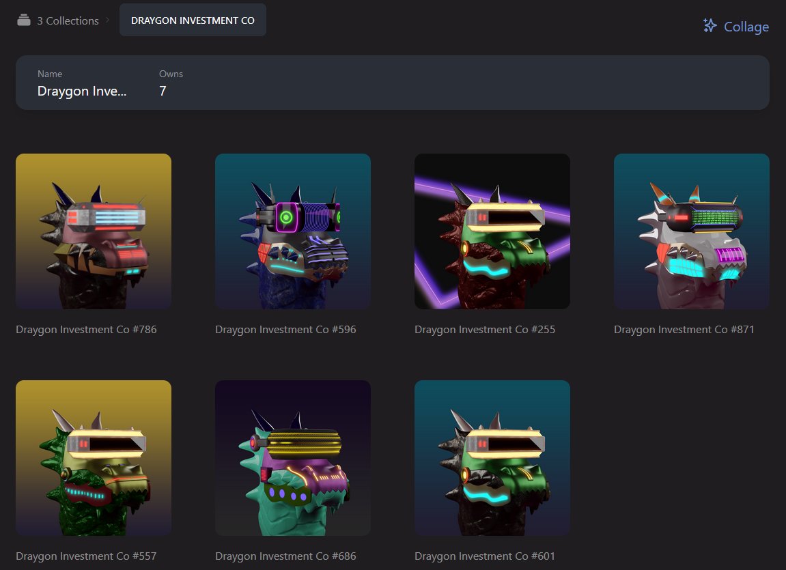This screenshot has height=570, width=786.
Task: Click the Collage button
Action: (736, 26)
